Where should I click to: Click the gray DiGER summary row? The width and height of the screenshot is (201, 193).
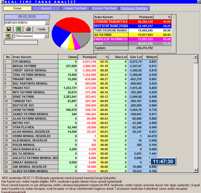(x=133, y=44)
